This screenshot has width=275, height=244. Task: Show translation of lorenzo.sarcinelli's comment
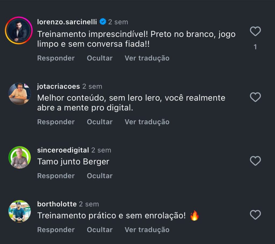point(147,58)
